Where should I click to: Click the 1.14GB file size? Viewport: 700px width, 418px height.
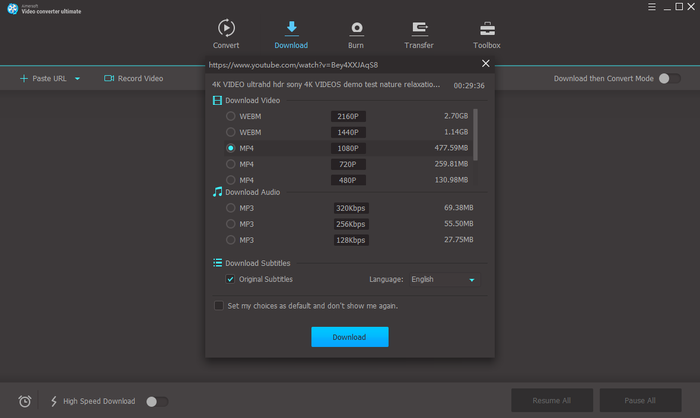(x=456, y=132)
